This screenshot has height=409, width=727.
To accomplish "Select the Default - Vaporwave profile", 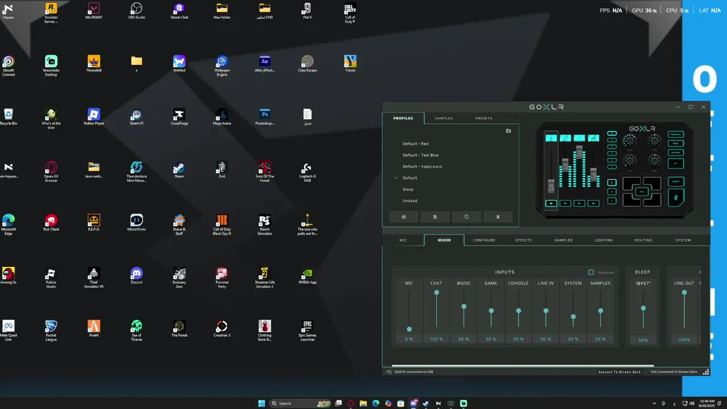I will click(x=423, y=166).
